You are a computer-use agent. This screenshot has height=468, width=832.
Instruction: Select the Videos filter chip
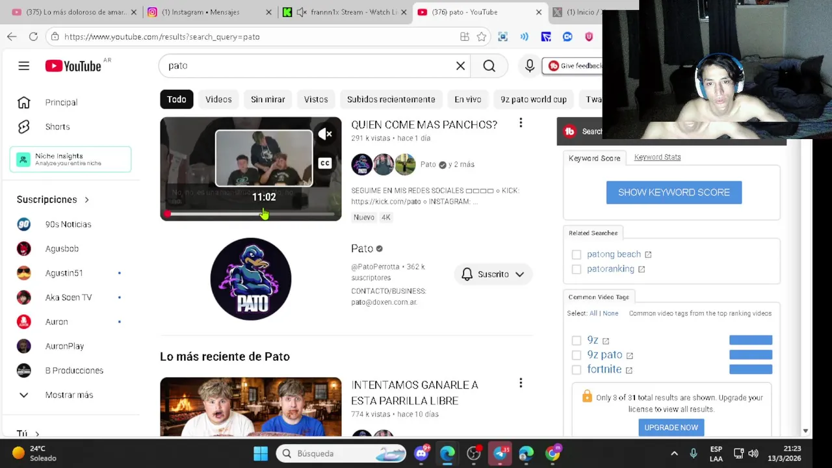218,99
